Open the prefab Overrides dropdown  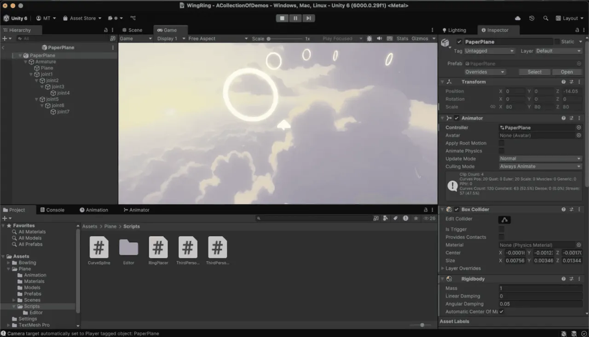coord(485,72)
